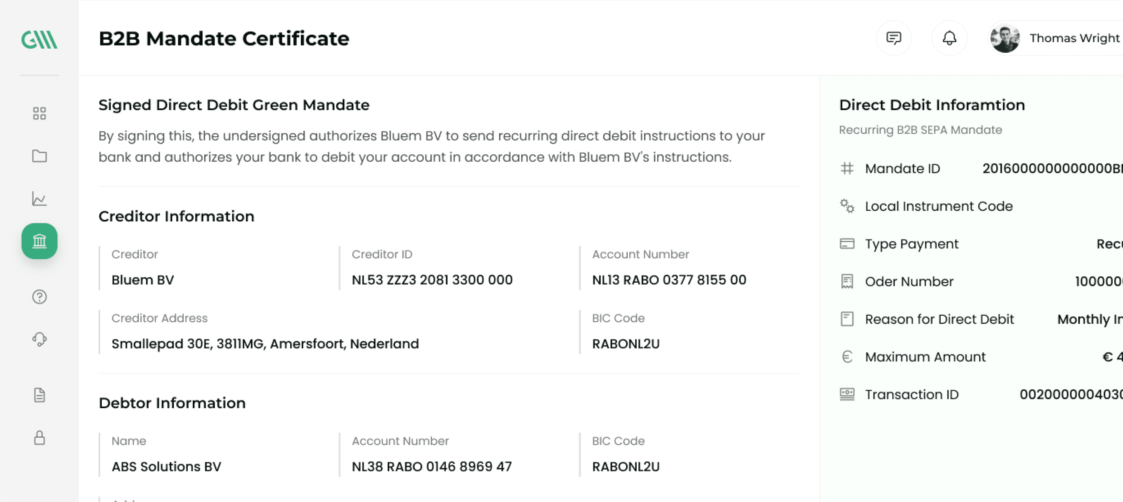Click the Maximum Amount euro icon
This screenshot has height=502, width=1123.
tap(847, 357)
